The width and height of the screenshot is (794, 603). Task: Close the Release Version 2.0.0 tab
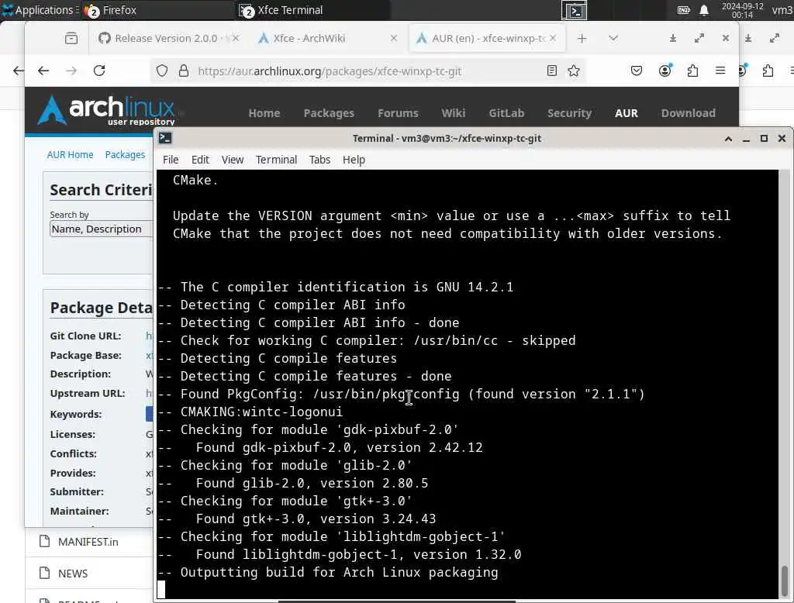236,39
